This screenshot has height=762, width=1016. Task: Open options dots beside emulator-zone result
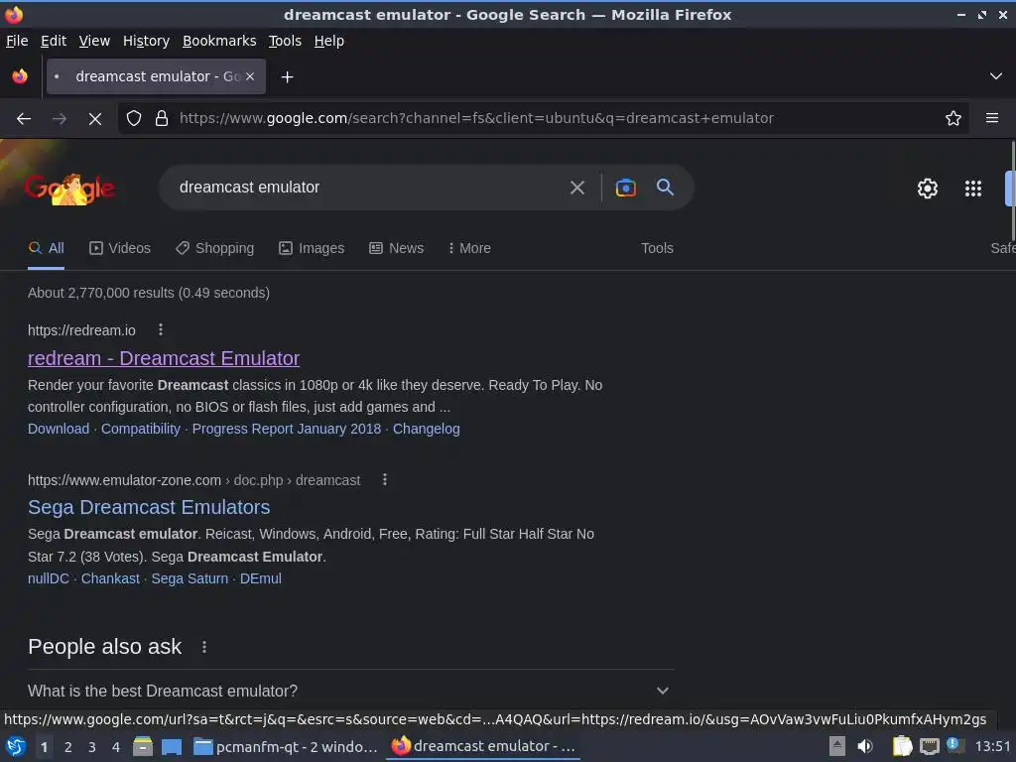[385, 479]
